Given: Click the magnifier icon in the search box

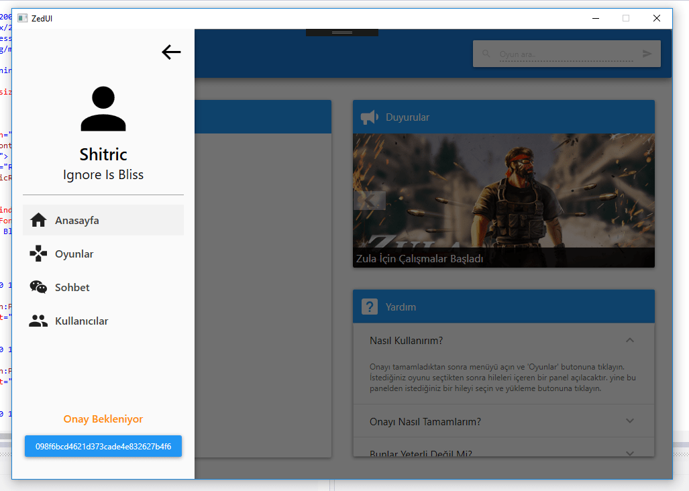Looking at the screenshot, I should point(486,54).
